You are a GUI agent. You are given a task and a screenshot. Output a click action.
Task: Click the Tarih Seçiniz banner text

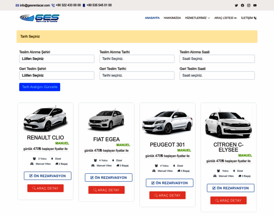tap(30, 37)
